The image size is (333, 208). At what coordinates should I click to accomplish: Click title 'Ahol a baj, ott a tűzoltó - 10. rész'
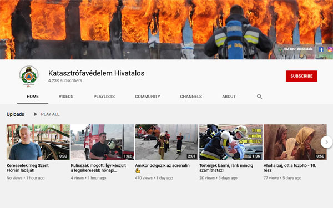290,168
